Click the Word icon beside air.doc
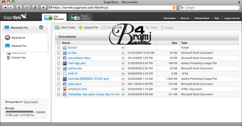Image resolution: width=242 pixels, height=126 pixels. tap(65, 53)
